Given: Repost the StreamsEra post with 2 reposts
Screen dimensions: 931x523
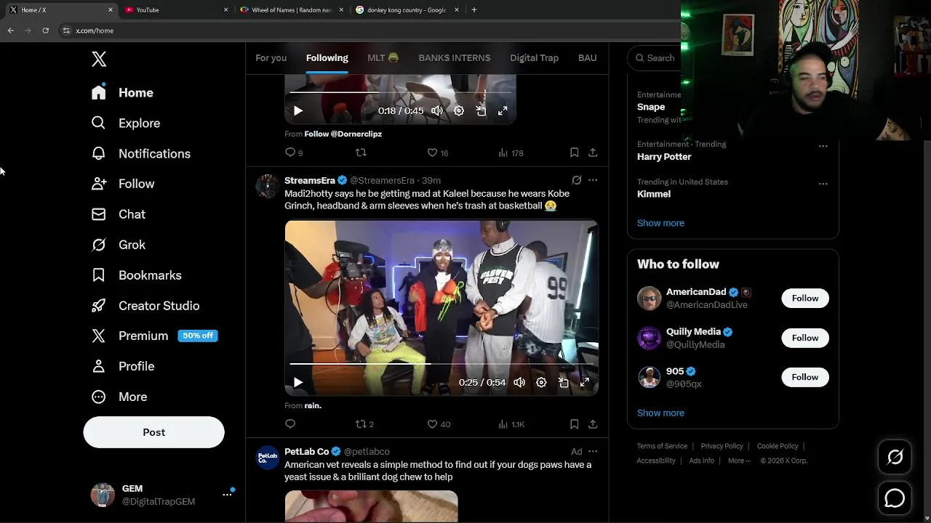Looking at the screenshot, I should (364, 424).
